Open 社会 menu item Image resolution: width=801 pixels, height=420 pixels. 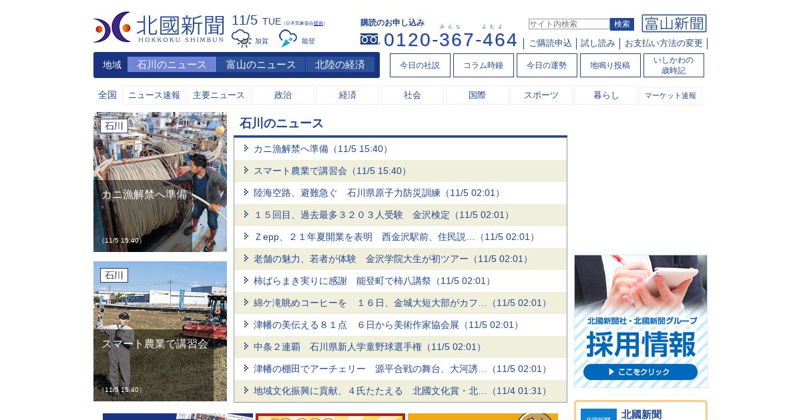pos(413,95)
